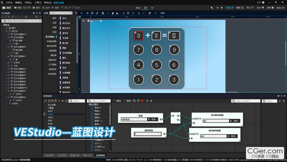Toggle checkbox for 艺术化面板#6 node
This screenshot has width=287, height=162.
pyautogui.click(x=8, y=81)
